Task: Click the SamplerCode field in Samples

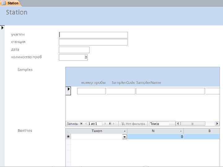Action: 120,91
